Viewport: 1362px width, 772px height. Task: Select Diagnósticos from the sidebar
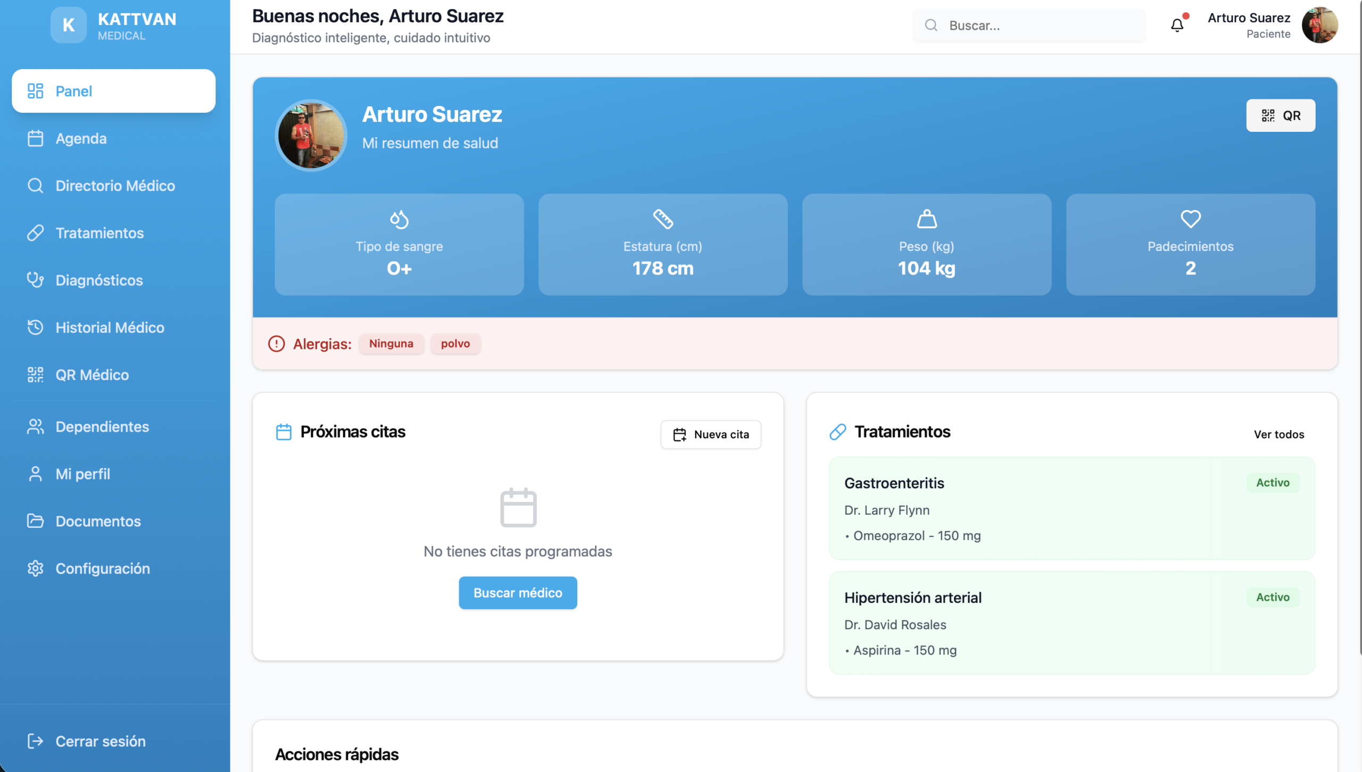coord(99,280)
